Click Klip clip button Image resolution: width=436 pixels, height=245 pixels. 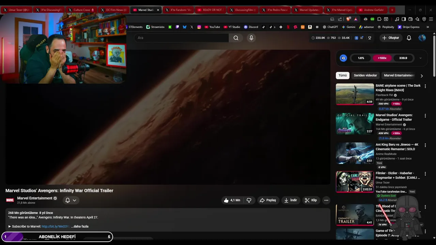tap(311, 200)
